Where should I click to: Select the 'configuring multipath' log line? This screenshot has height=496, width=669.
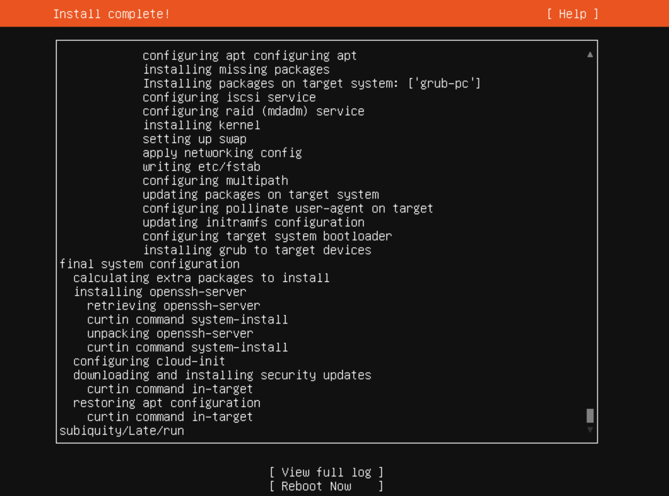[215, 181]
